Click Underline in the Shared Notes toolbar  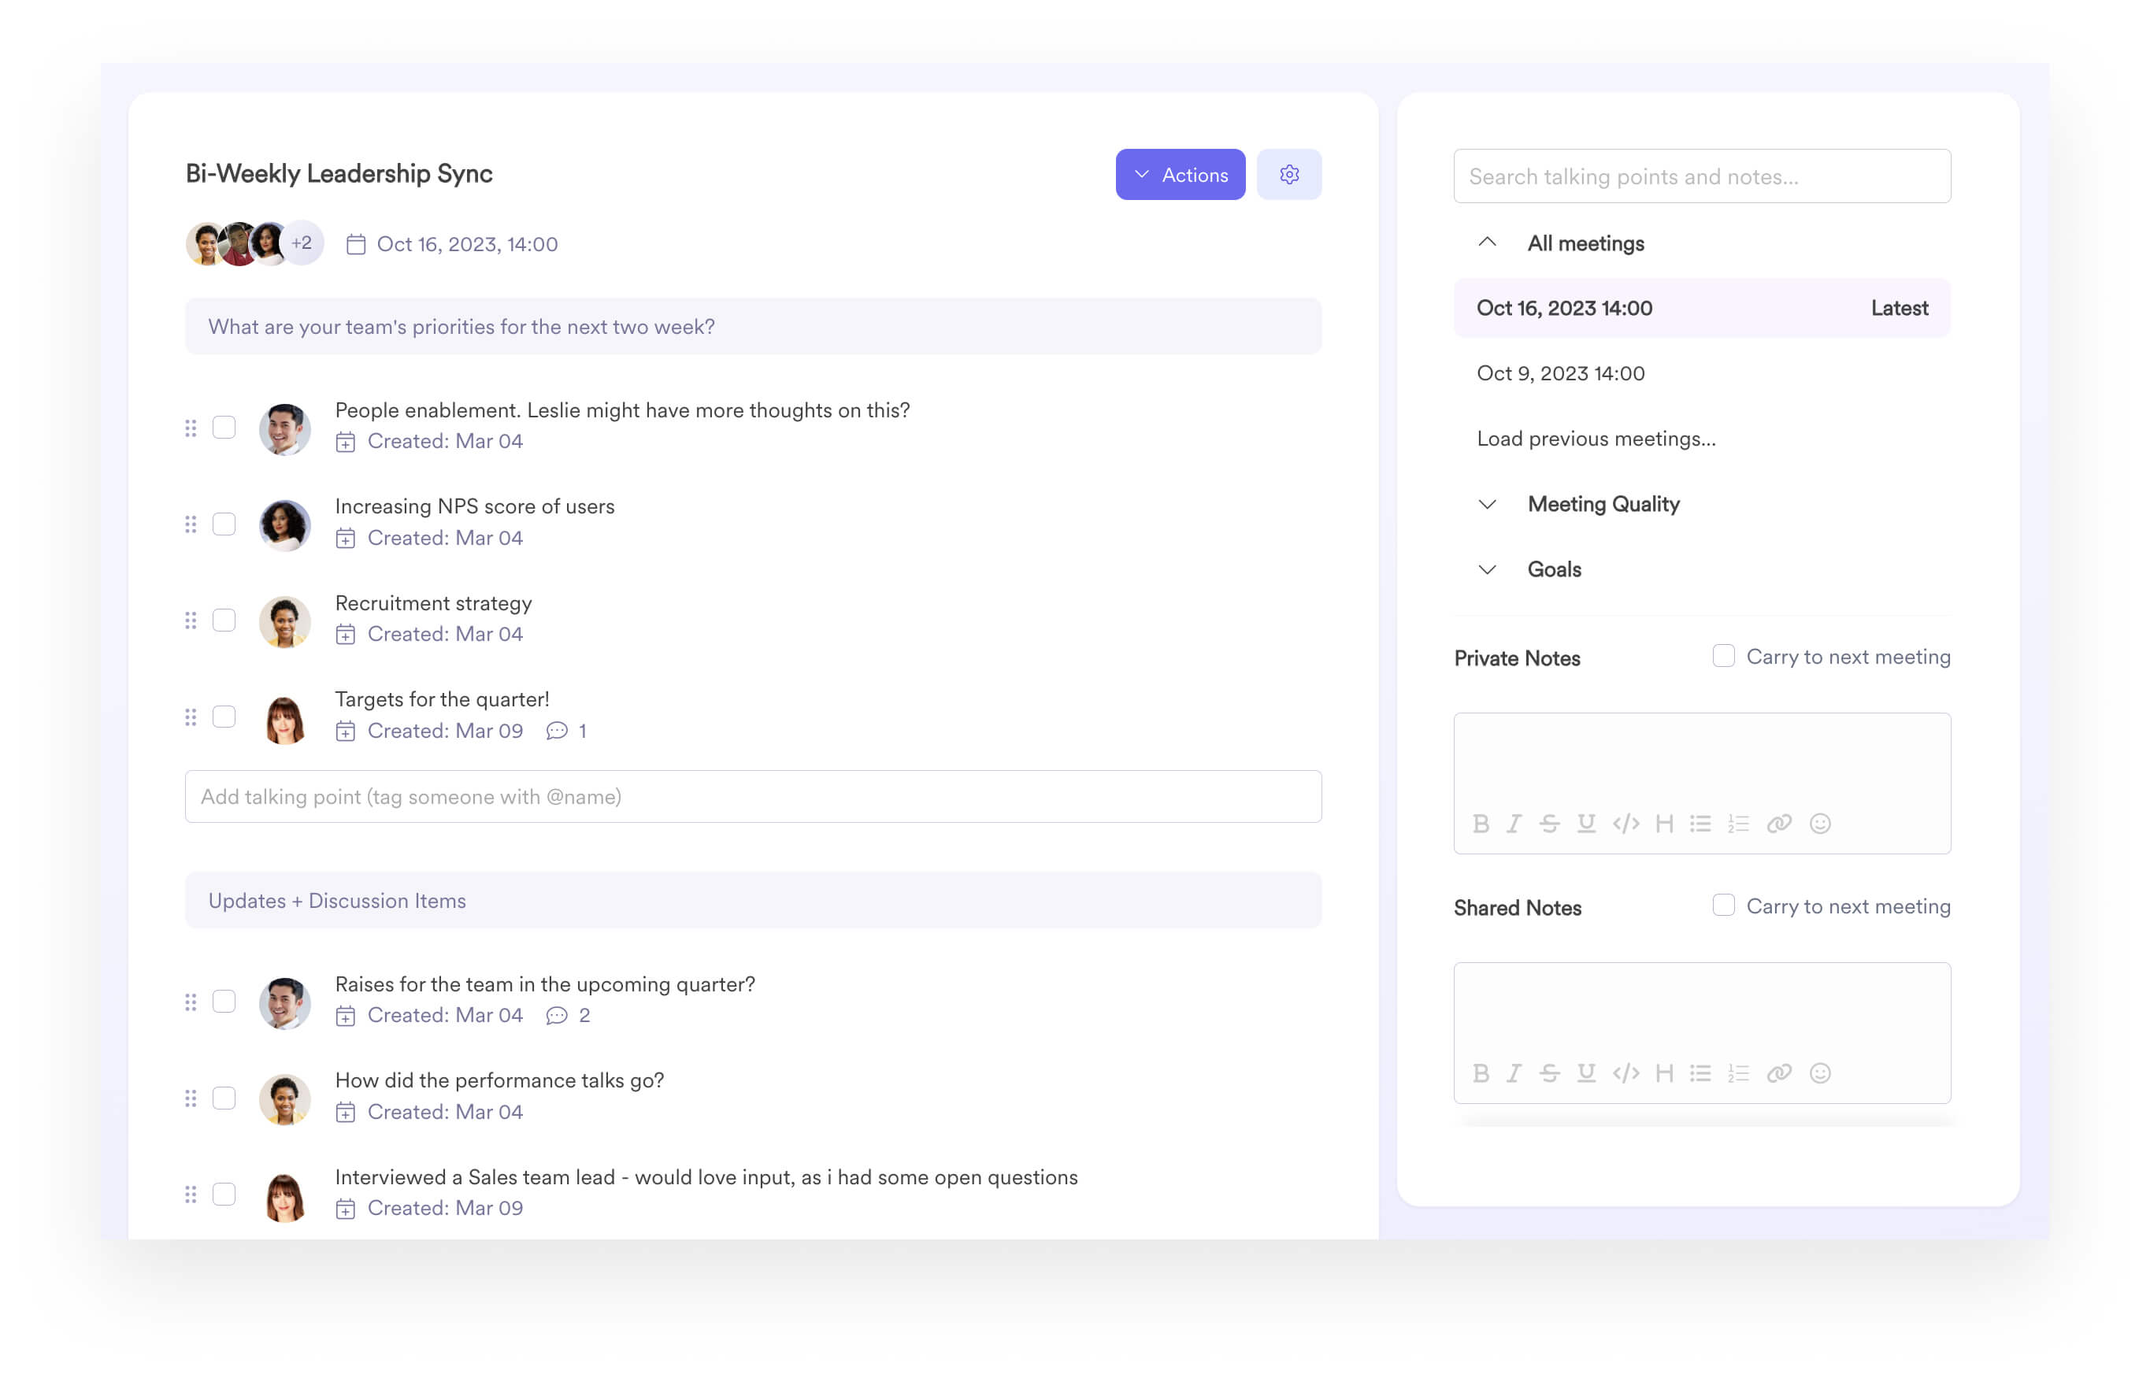coord(1586,1072)
